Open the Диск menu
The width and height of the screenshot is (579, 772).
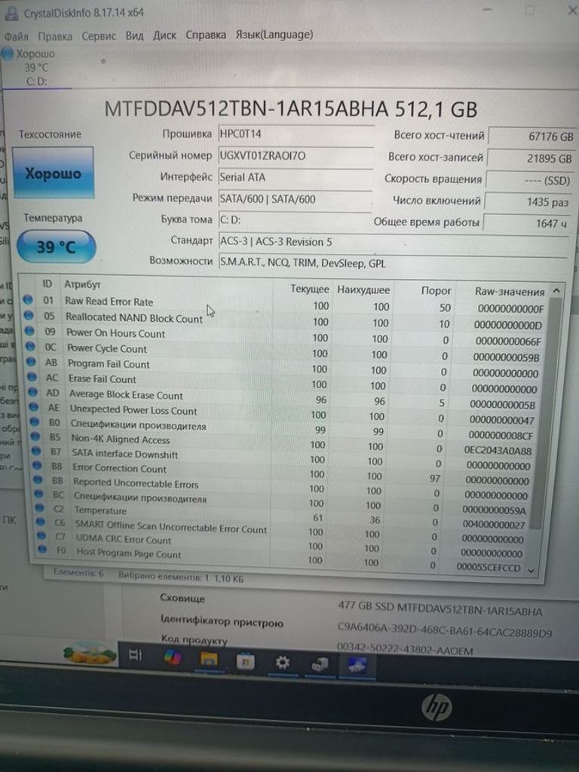click(x=164, y=35)
